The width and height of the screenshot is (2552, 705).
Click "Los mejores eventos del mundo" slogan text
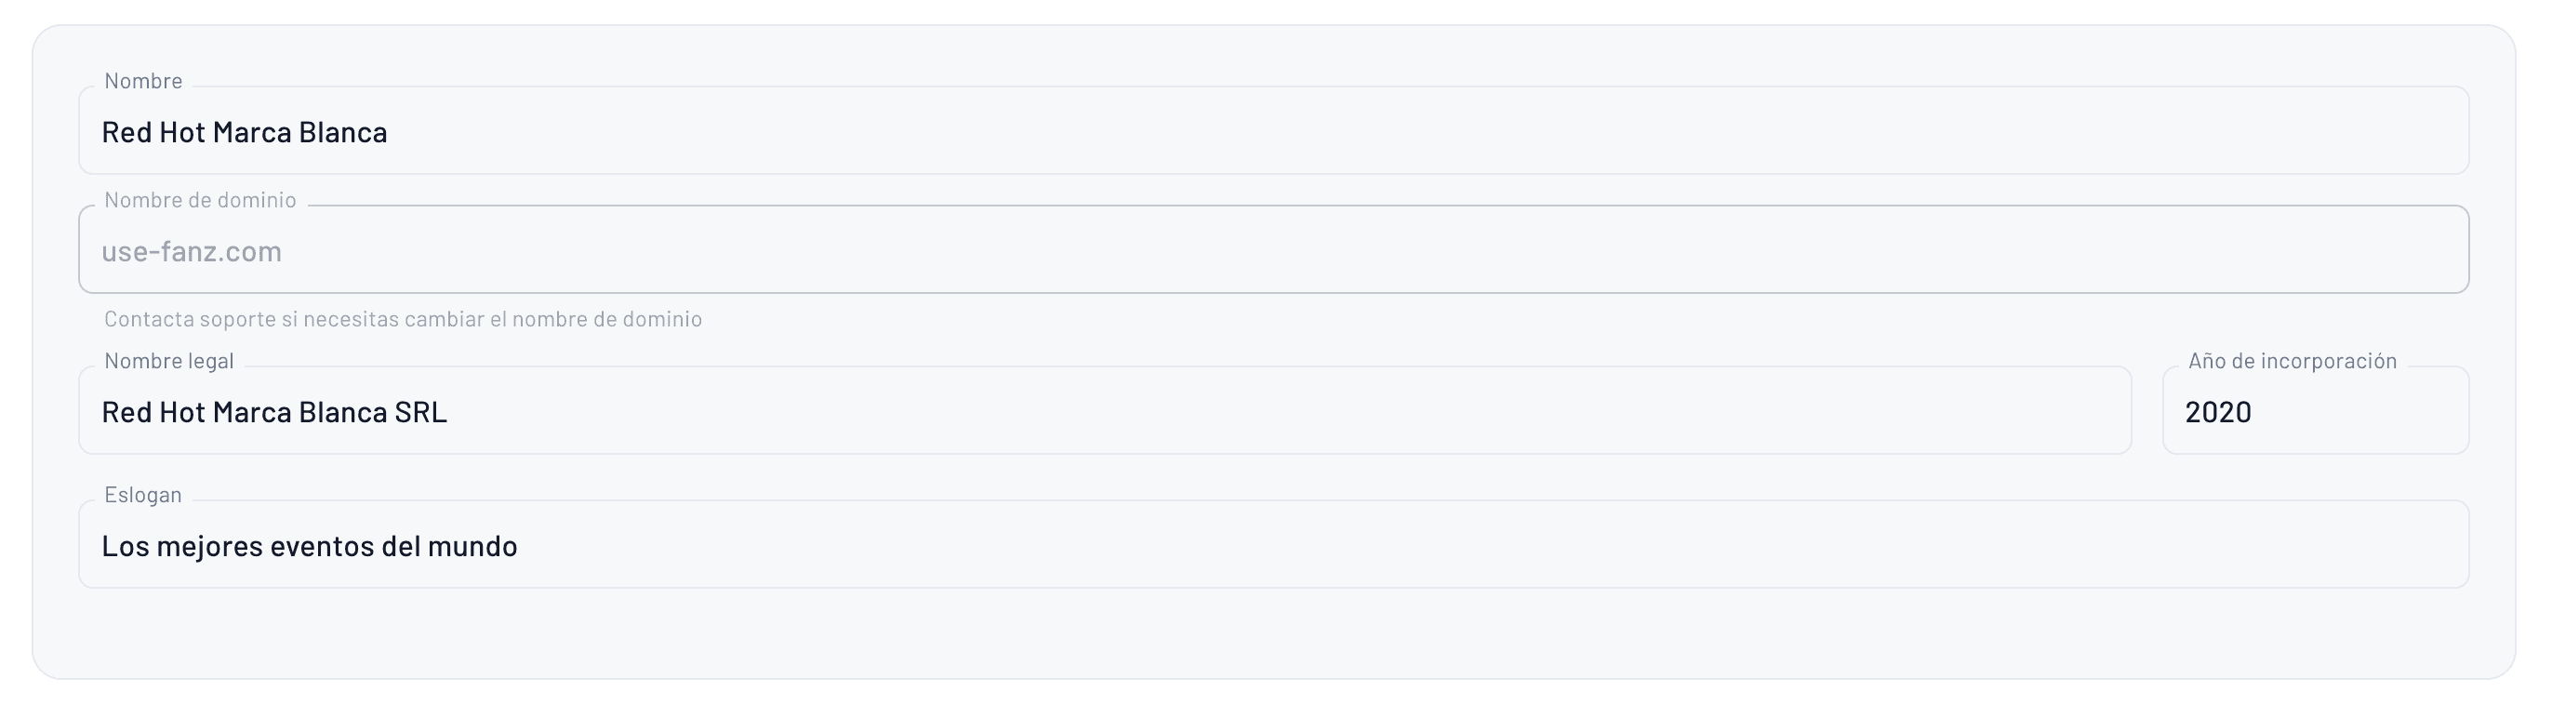coord(309,547)
